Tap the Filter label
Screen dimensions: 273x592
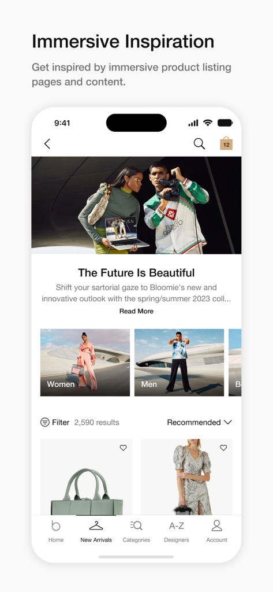[61, 423]
